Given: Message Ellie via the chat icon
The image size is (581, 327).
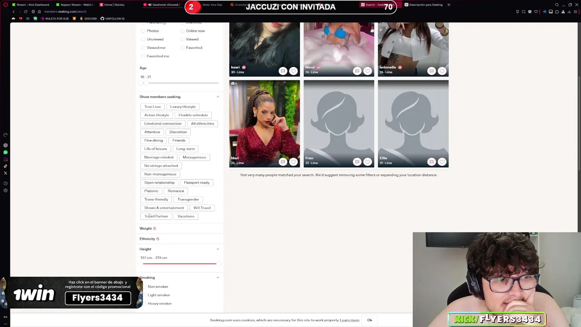Looking at the screenshot, I should click(x=432, y=162).
